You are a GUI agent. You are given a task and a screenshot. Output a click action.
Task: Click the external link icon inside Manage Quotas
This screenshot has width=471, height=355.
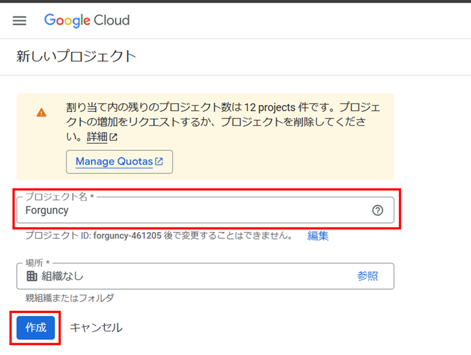tap(159, 161)
